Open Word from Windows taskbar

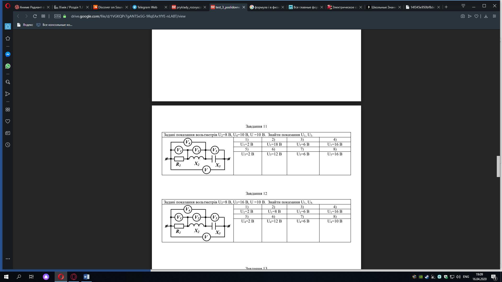click(86, 277)
